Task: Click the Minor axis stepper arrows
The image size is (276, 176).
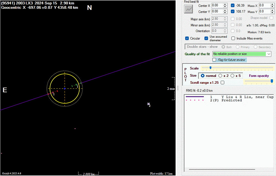Action: (225, 25)
